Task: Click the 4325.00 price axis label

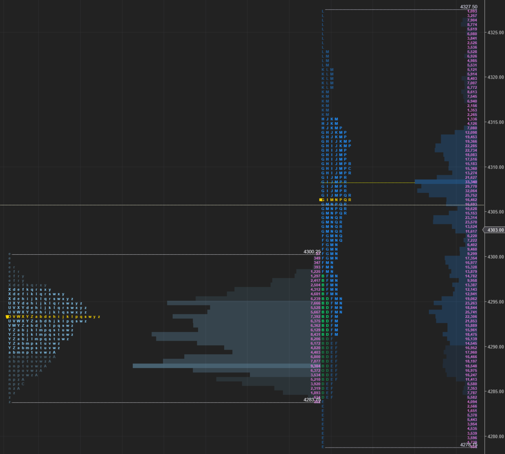Action: tap(496, 33)
